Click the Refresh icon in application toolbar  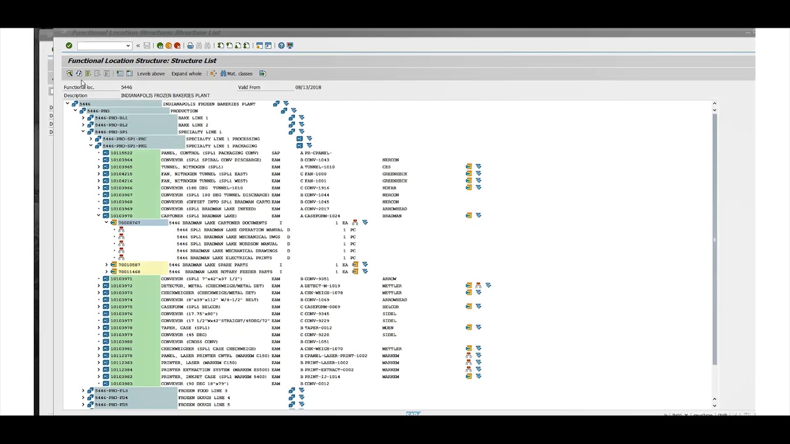[x=78, y=73]
